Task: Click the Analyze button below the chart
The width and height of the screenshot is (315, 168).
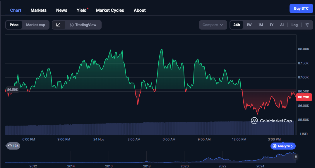Action: click(283, 146)
